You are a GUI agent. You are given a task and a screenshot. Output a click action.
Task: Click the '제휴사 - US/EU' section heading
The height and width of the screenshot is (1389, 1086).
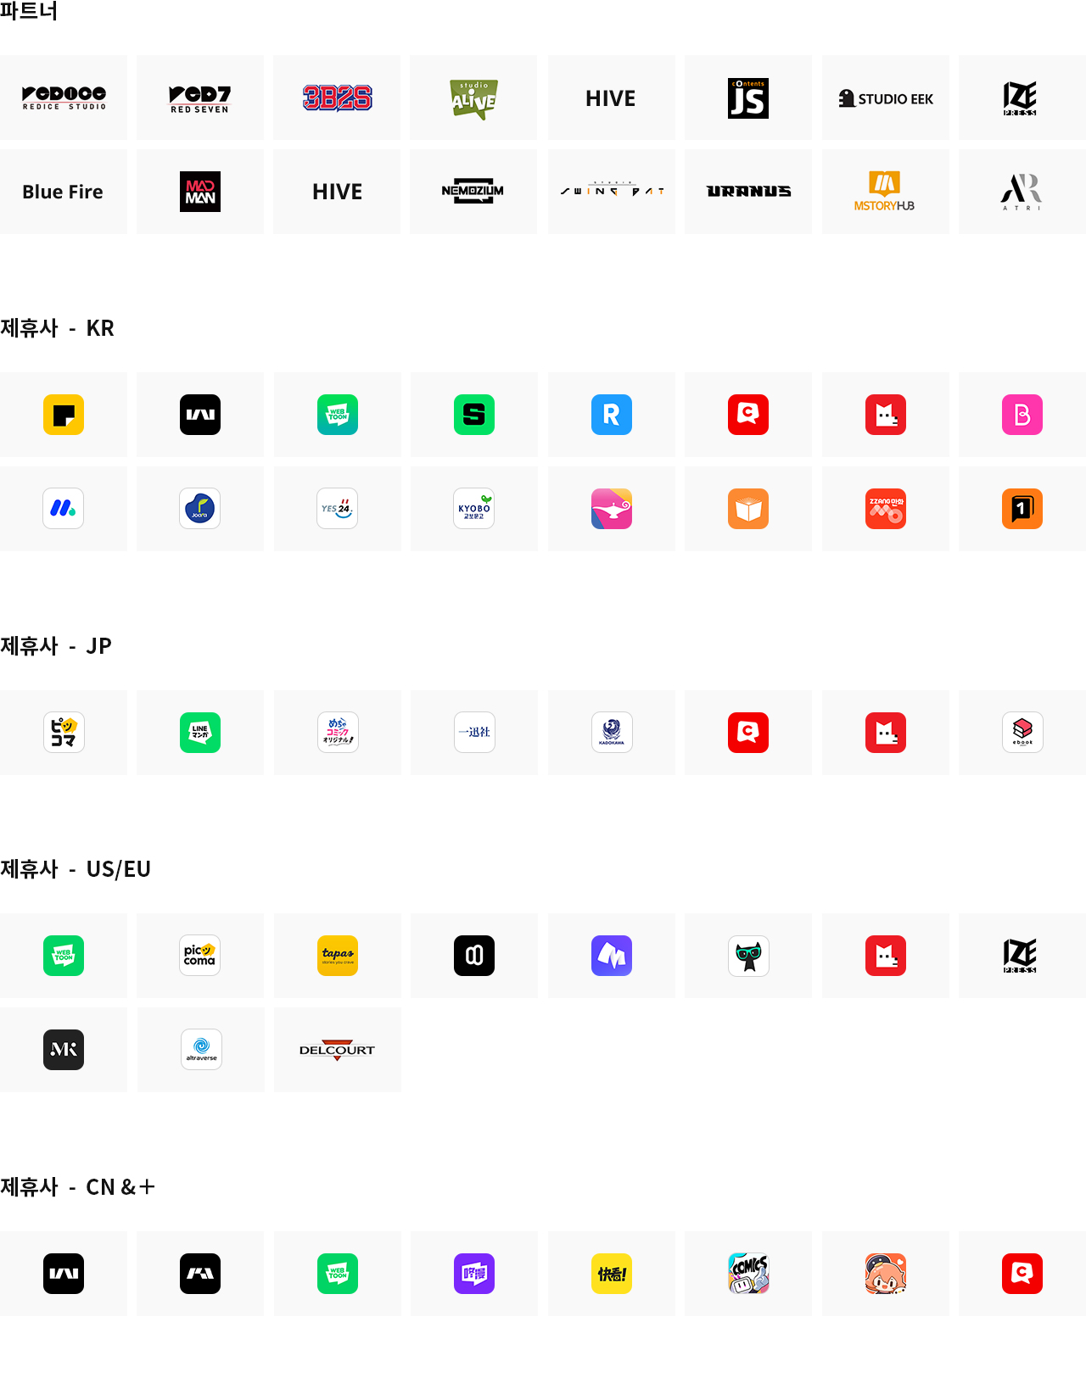[76, 869]
